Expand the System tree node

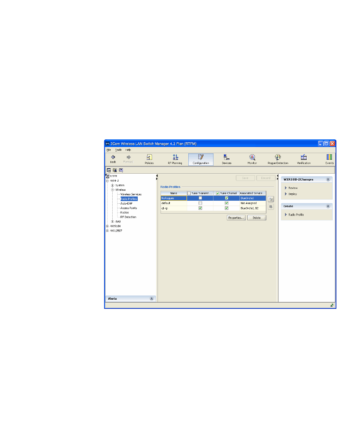[112, 185]
